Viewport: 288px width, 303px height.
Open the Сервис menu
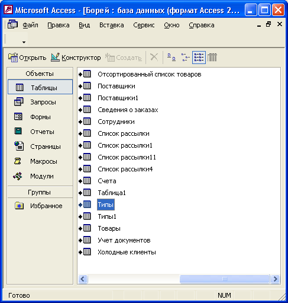coord(144,25)
